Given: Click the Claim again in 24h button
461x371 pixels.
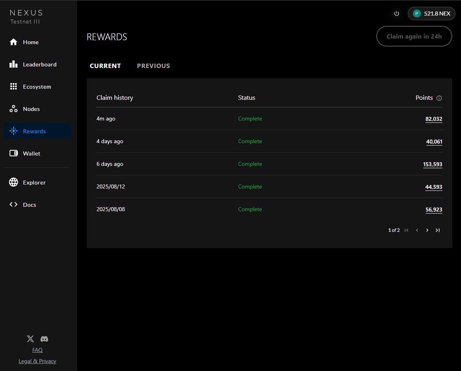Looking at the screenshot, I should click(414, 36).
